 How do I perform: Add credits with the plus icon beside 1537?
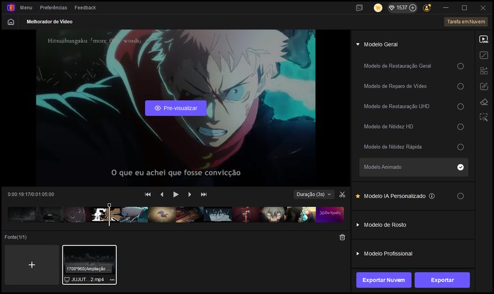(x=413, y=8)
